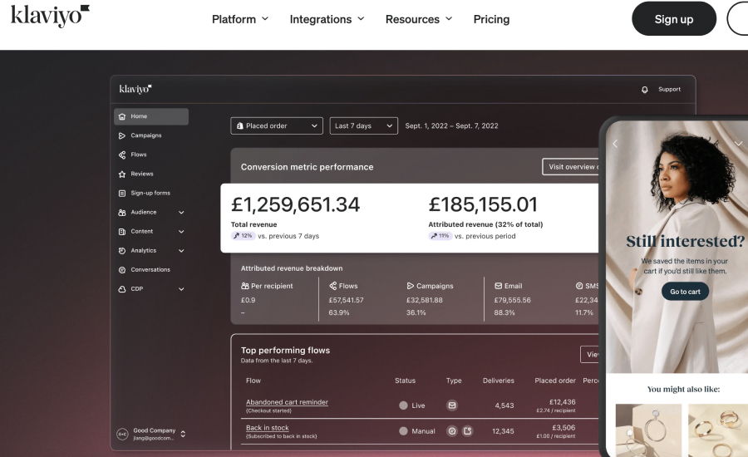Click the SMS type icon for Back in stock

452,431
